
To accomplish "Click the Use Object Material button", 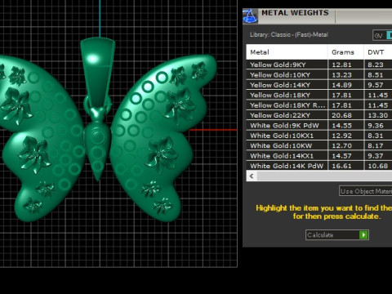I will 365,191.
